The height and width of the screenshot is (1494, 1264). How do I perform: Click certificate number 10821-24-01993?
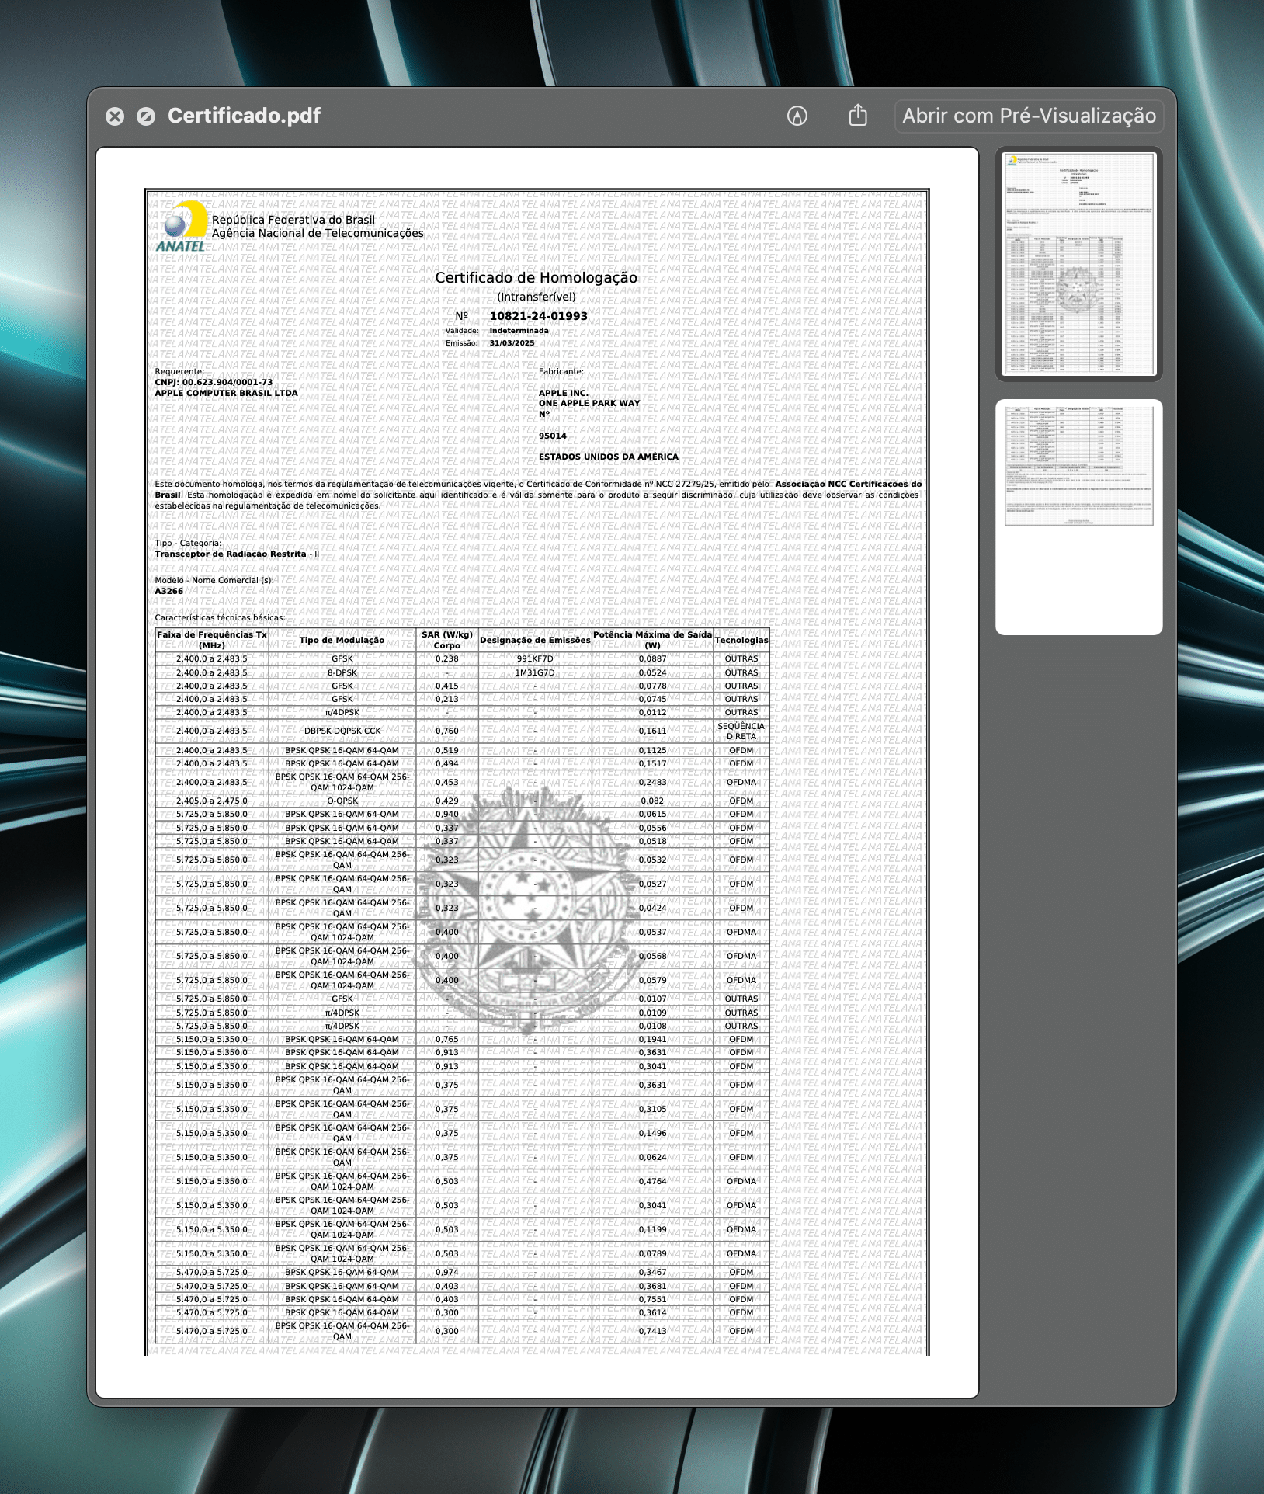pos(538,316)
